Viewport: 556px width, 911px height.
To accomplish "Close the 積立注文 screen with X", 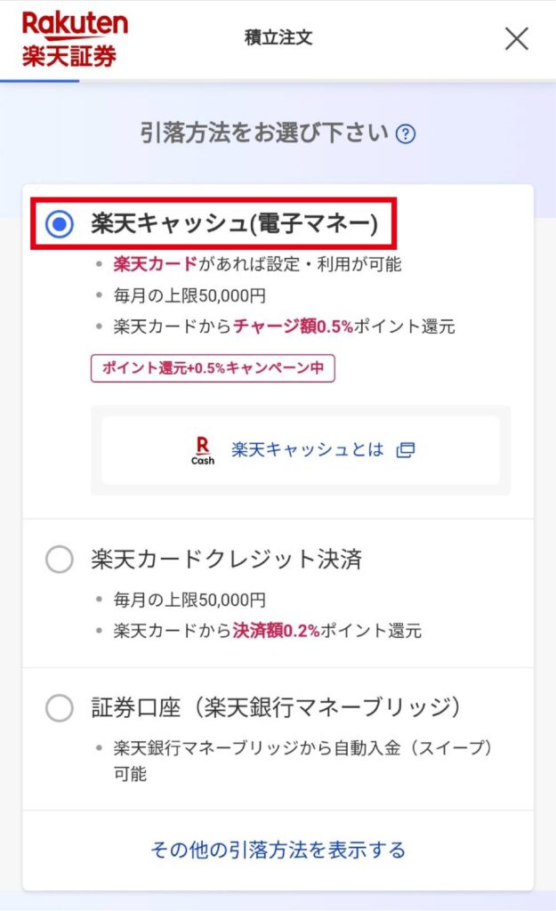I will [x=517, y=39].
